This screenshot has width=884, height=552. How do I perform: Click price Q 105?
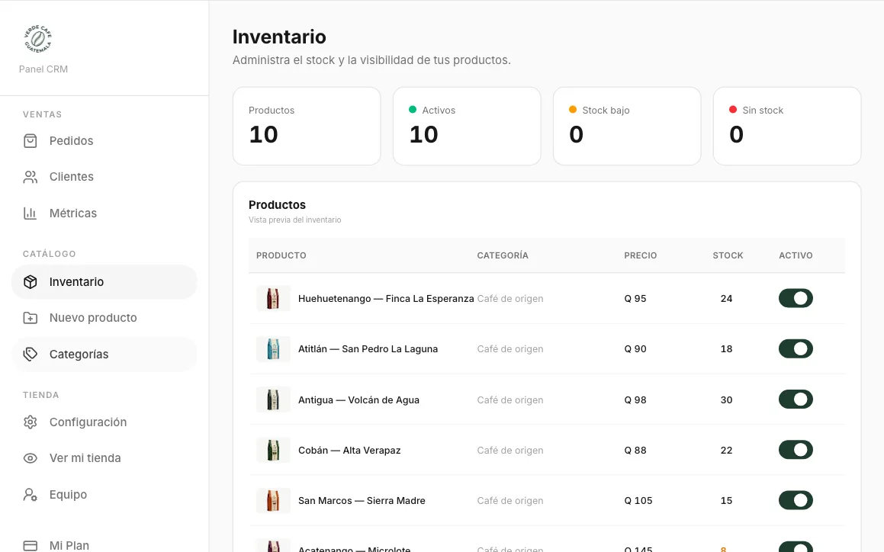click(x=638, y=501)
